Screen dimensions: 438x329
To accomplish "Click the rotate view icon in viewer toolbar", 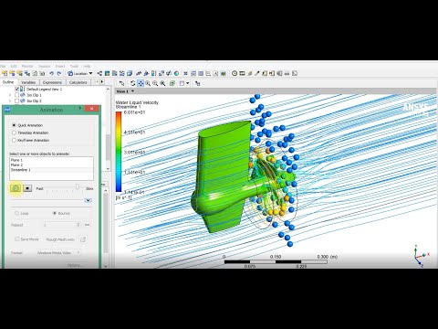I will click(133, 83).
